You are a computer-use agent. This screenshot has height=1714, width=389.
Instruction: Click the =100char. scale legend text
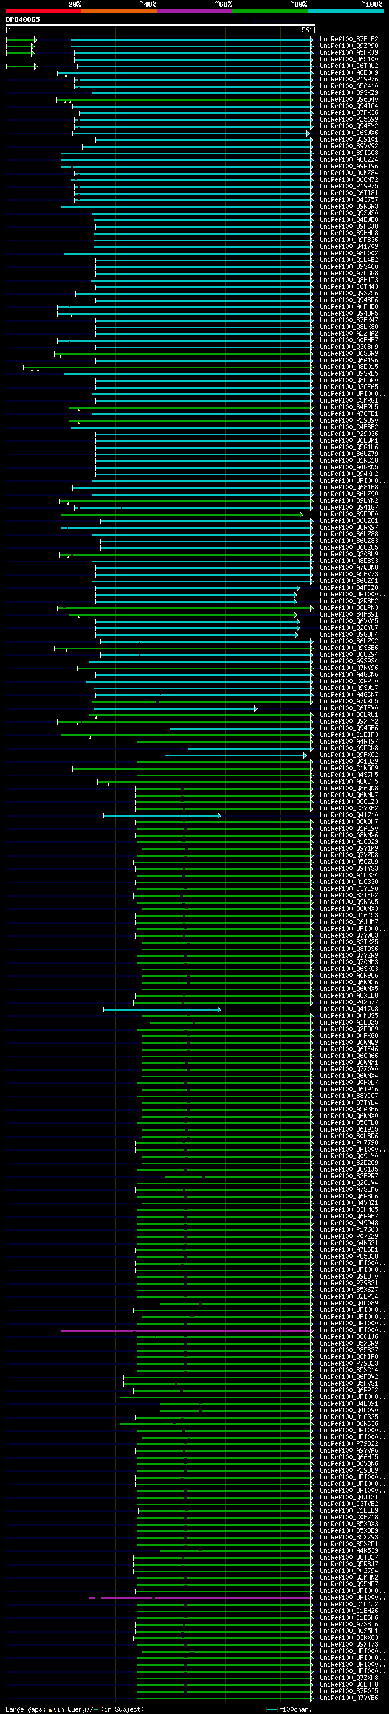(295, 1709)
